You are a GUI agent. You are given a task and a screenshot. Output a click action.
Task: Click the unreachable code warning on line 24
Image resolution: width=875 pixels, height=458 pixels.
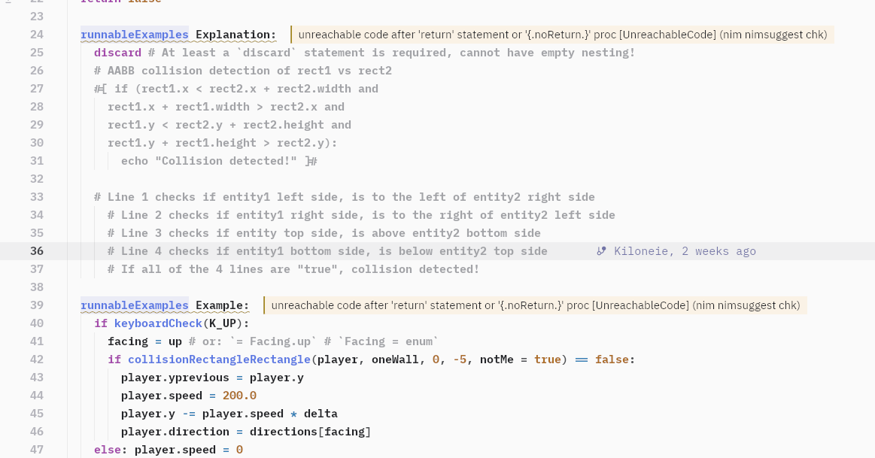(562, 35)
